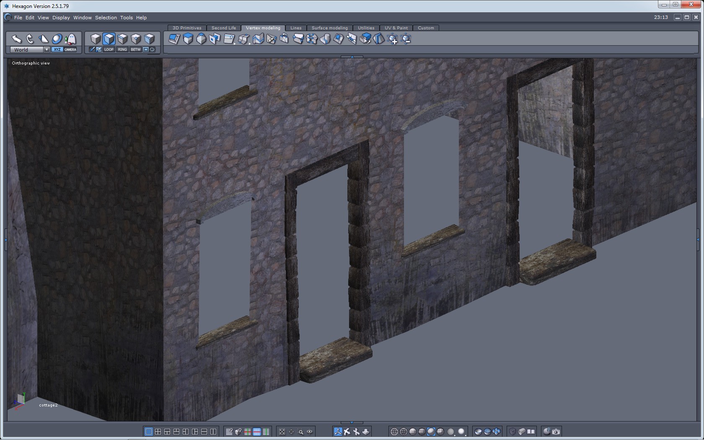Click the Hexagon logo icon beside File
This screenshot has height=440, width=704.
[x=8, y=17]
